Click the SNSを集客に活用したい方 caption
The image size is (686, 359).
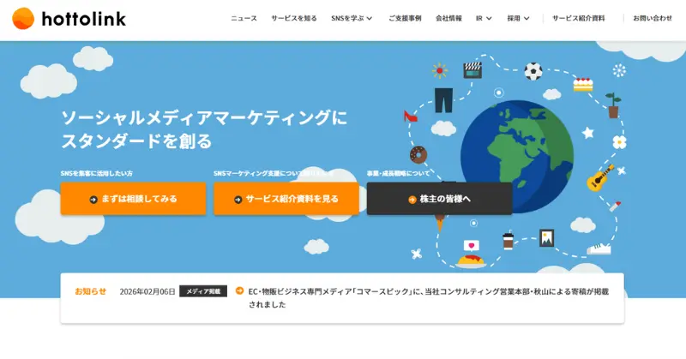97,173
